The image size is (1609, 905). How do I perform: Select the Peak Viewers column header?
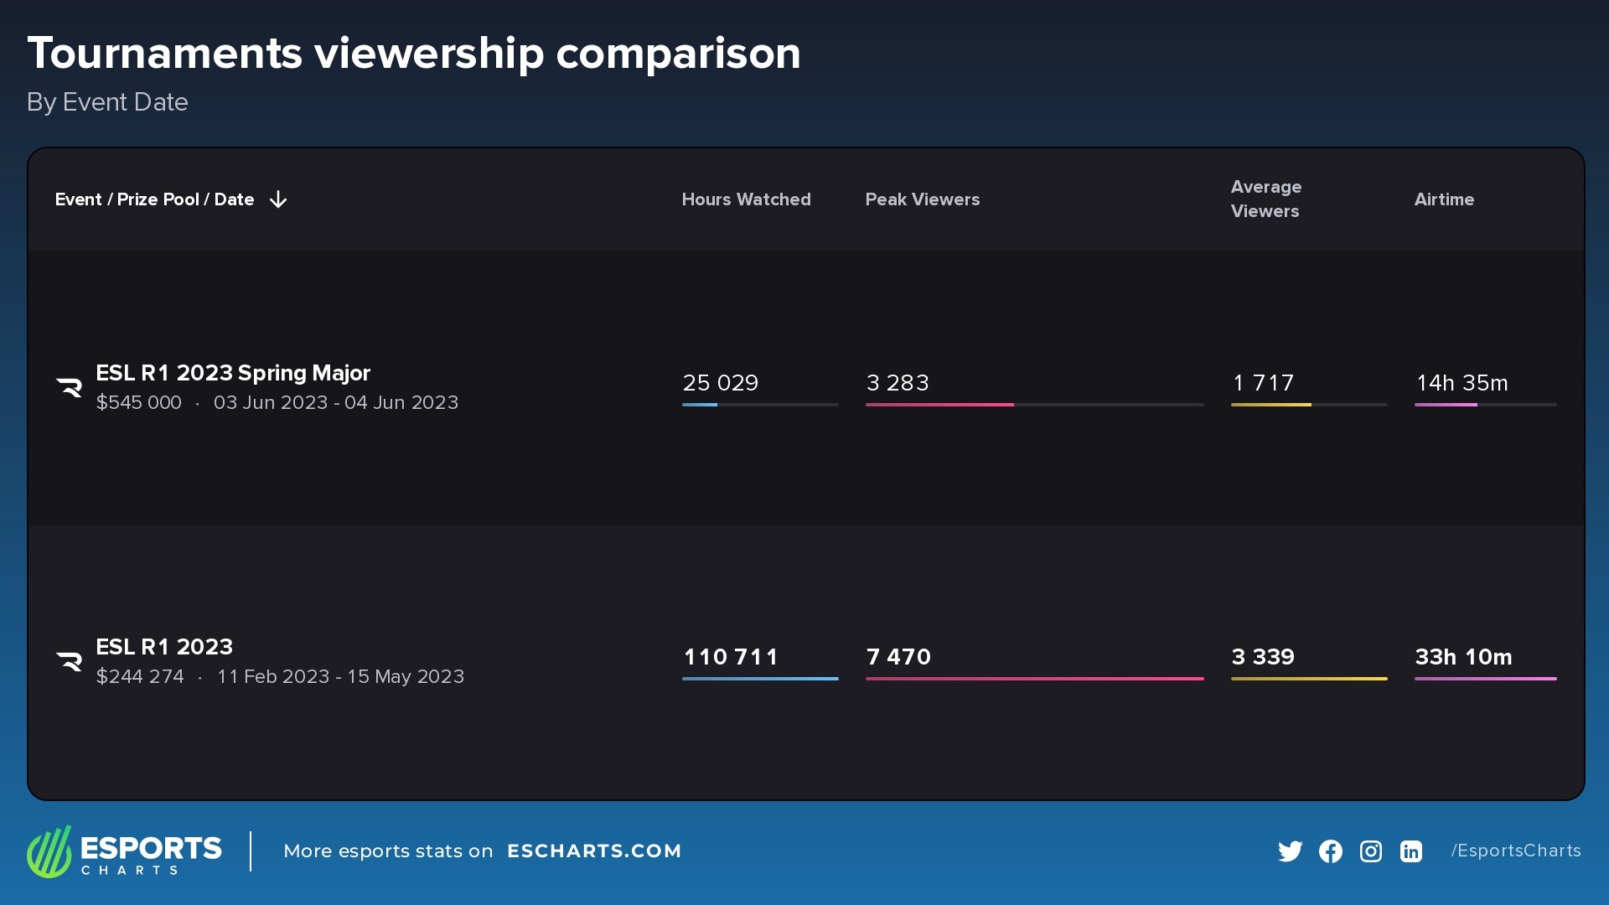click(x=922, y=199)
